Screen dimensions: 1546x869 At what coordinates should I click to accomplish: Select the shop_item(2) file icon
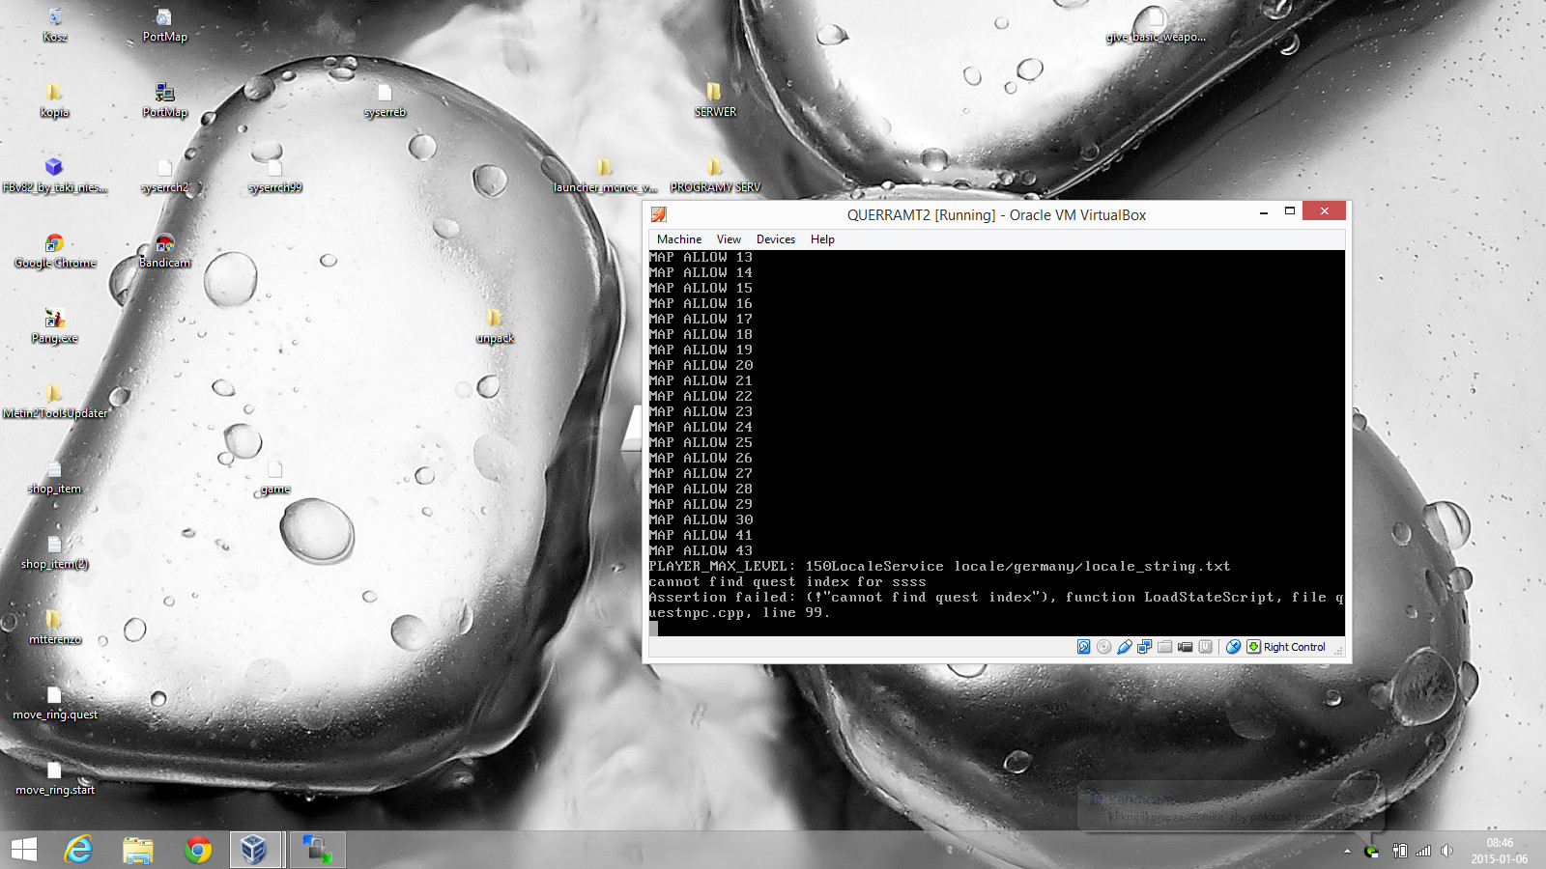(55, 552)
